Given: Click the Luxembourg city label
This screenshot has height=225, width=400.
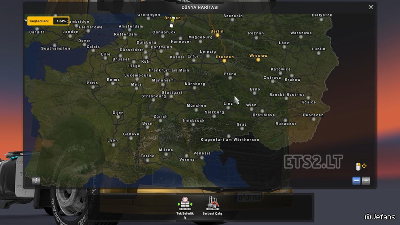Looking at the screenshot, I should [138, 75].
